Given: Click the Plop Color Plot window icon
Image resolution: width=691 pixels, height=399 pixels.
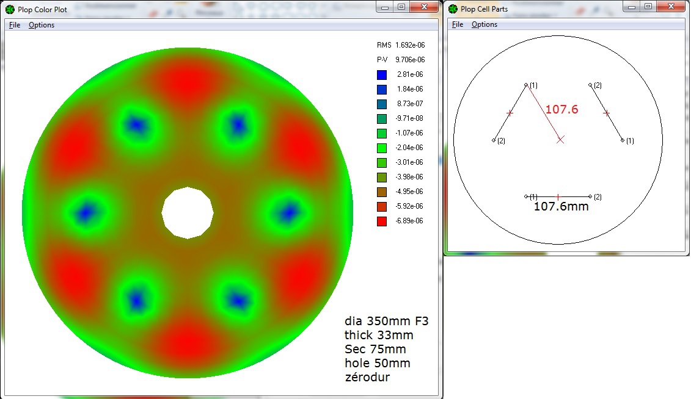Looking at the screenshot, I should pos(10,9).
